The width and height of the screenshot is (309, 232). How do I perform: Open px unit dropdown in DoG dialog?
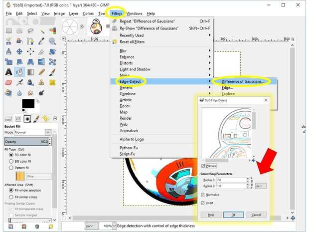(261, 186)
